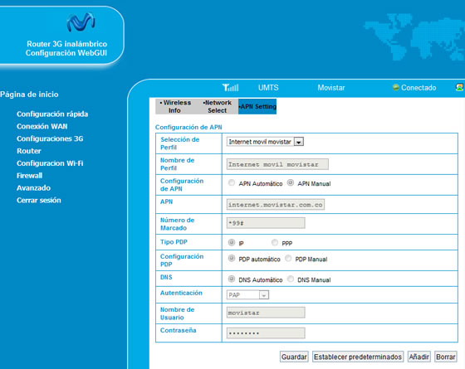Click the APN Setting tab
The height and width of the screenshot is (369, 465).
tap(257, 106)
